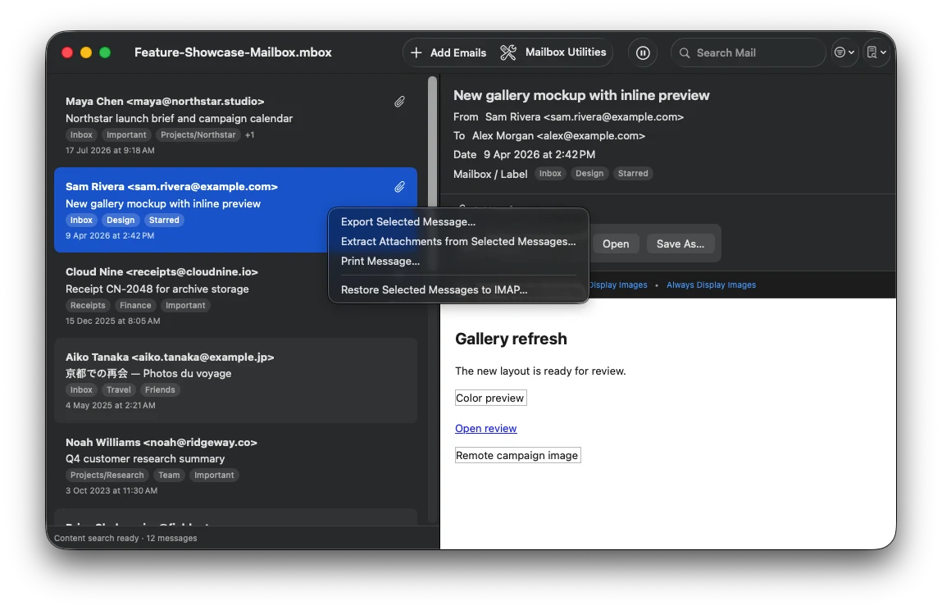This screenshot has height=610, width=942.
Task: Click the Travel tag on Aiko Tanaka message
Action: 118,389
